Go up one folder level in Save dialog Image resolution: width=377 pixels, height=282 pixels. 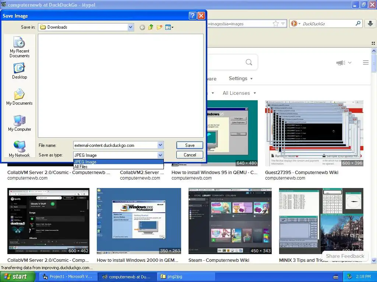coord(151,27)
